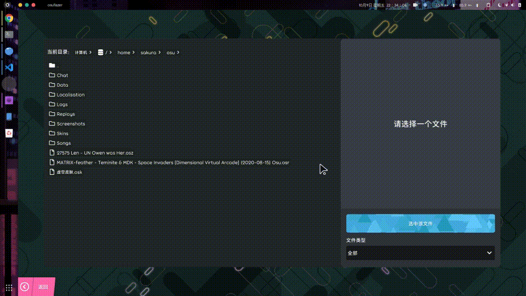Select the MATRIX-feather Space Invaders .osr replay file

[x=169, y=162]
